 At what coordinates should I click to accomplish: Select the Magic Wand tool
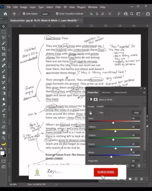click(x=3, y=43)
